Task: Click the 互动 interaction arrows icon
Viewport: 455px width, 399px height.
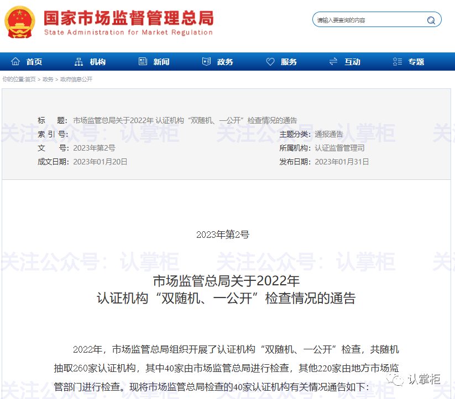Action: tap(332, 62)
